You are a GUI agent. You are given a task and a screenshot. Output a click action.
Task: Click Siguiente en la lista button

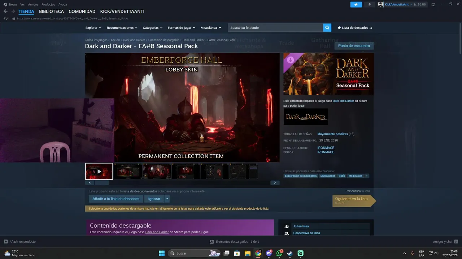(354, 200)
